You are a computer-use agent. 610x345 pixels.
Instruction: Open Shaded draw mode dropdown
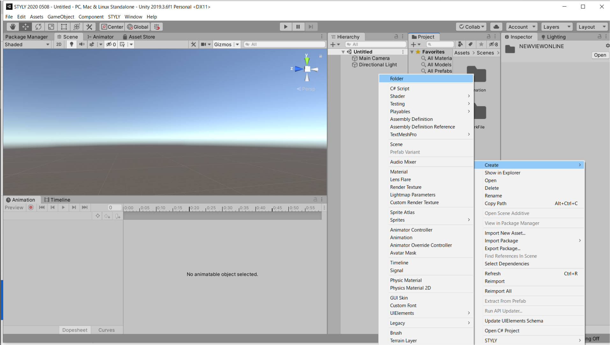pyautogui.click(x=27, y=44)
